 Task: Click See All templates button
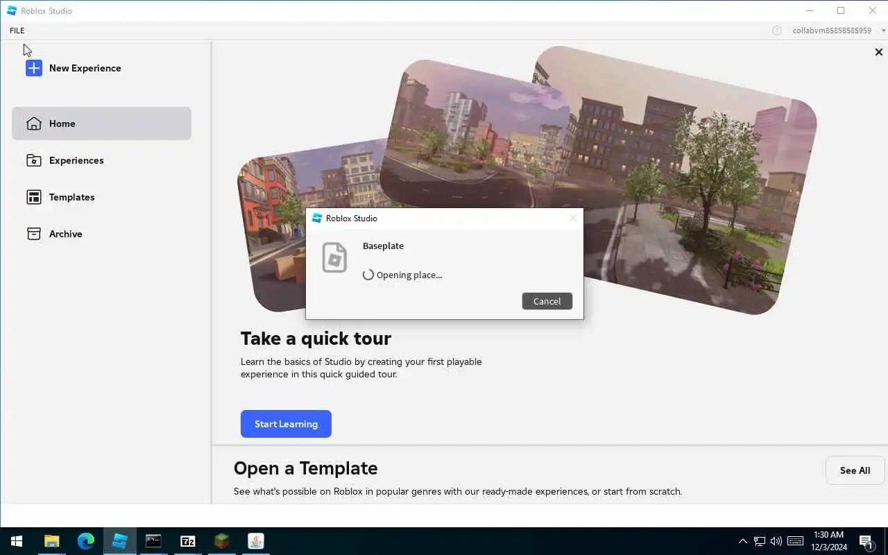855,470
